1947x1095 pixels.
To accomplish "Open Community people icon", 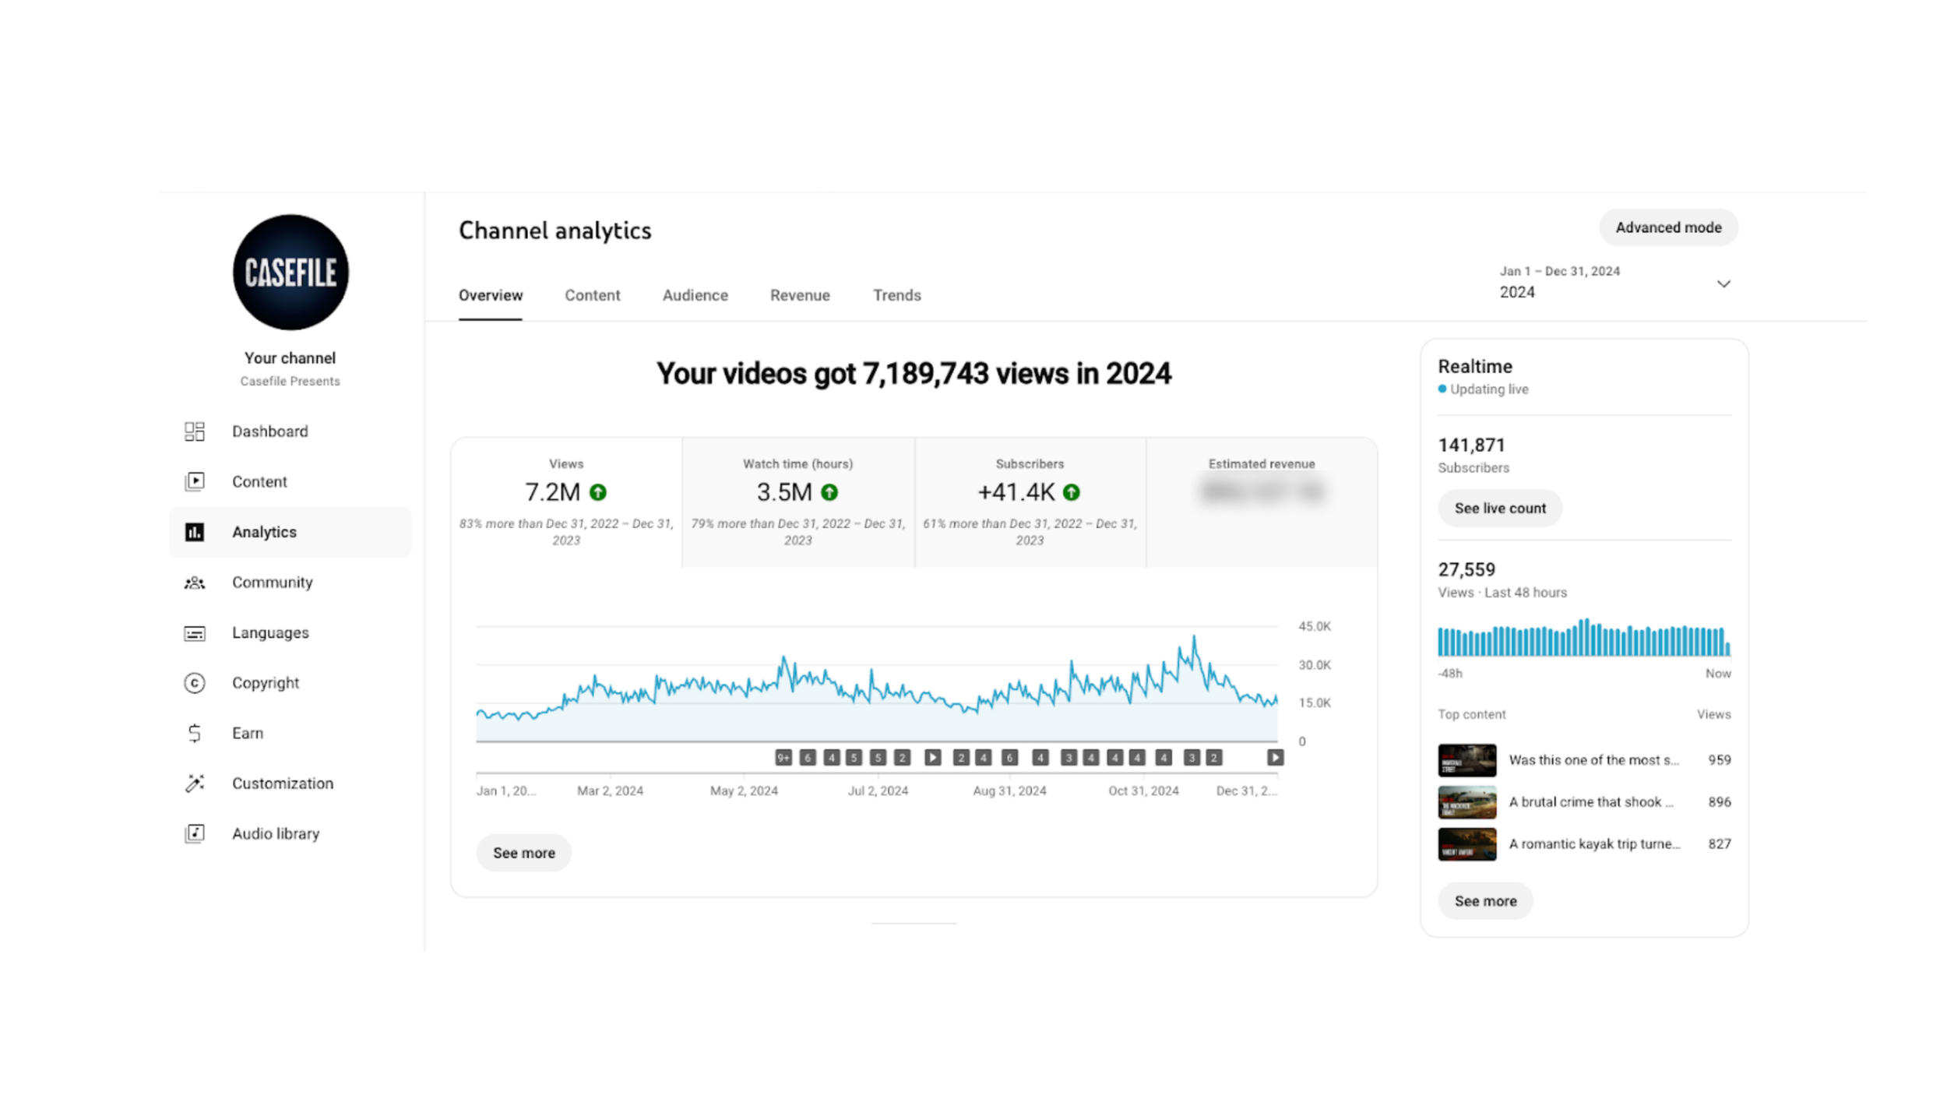I will [x=195, y=583].
